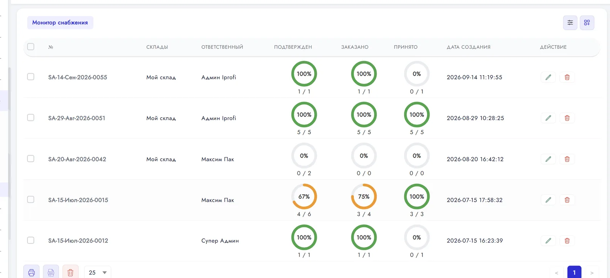
Task: Open the Монитор снабжения tab
Action: [60, 22]
